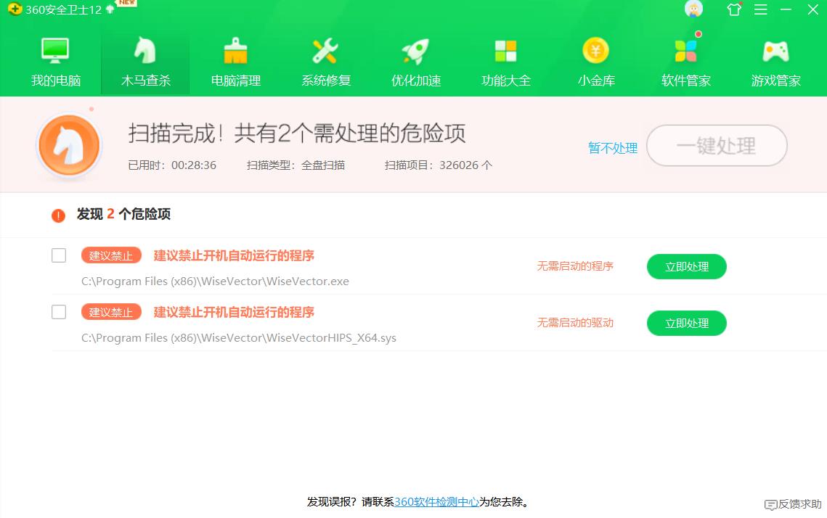Click the upgrade arrow next to 360安全卫士12
The image size is (827, 518).
pyautogui.click(x=110, y=9)
